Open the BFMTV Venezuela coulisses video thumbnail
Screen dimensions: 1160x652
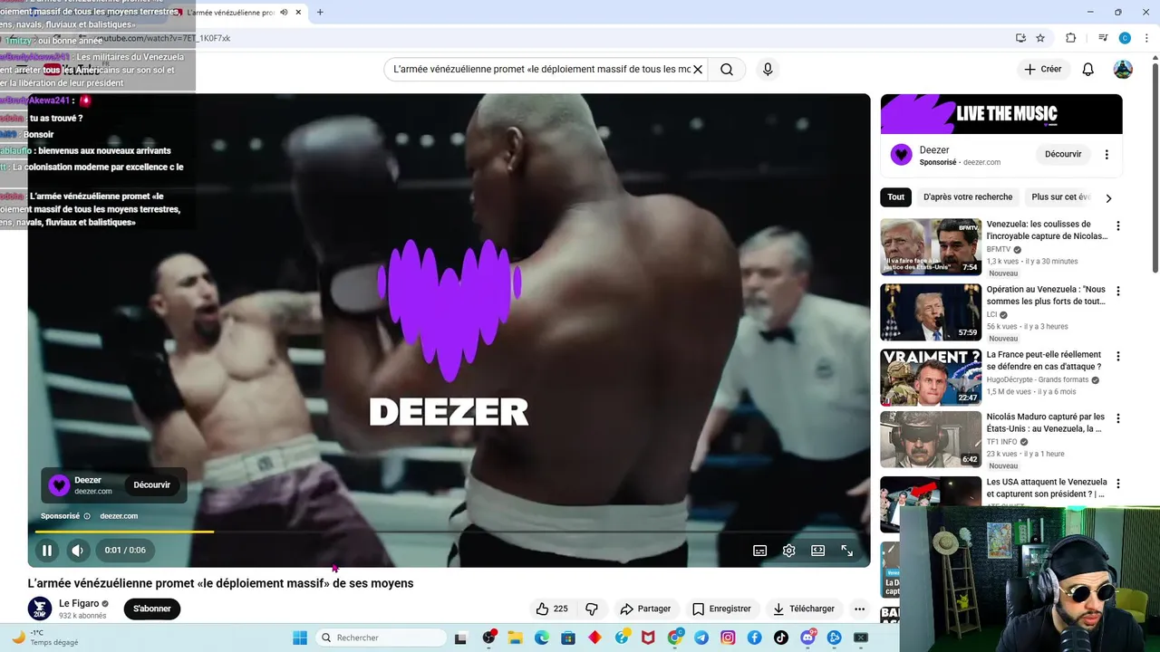(931, 246)
